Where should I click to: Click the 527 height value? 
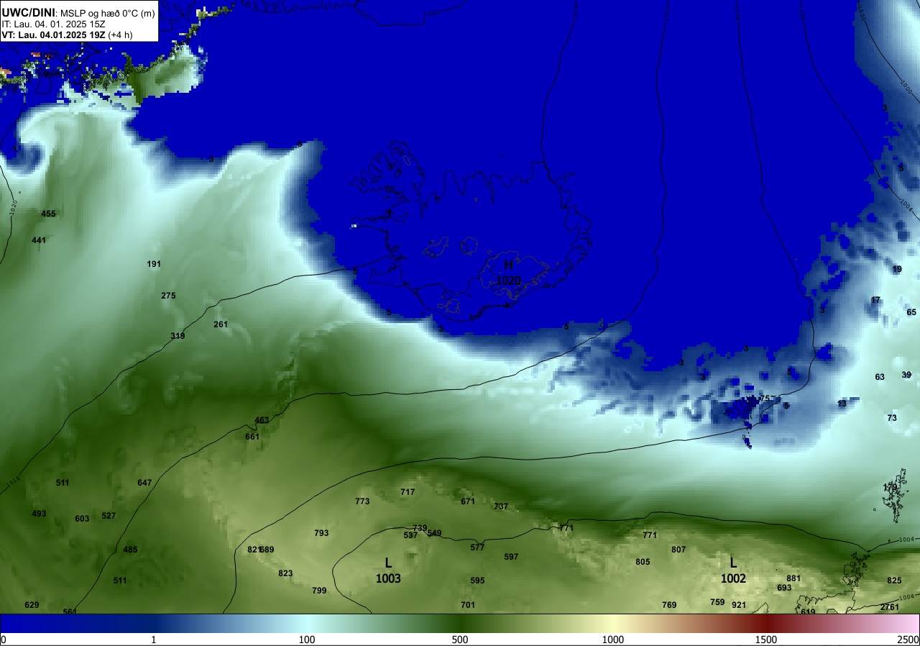point(109,516)
